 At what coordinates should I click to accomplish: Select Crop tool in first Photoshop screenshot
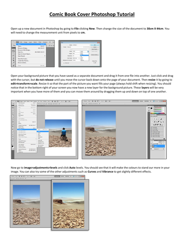pos(13,60)
